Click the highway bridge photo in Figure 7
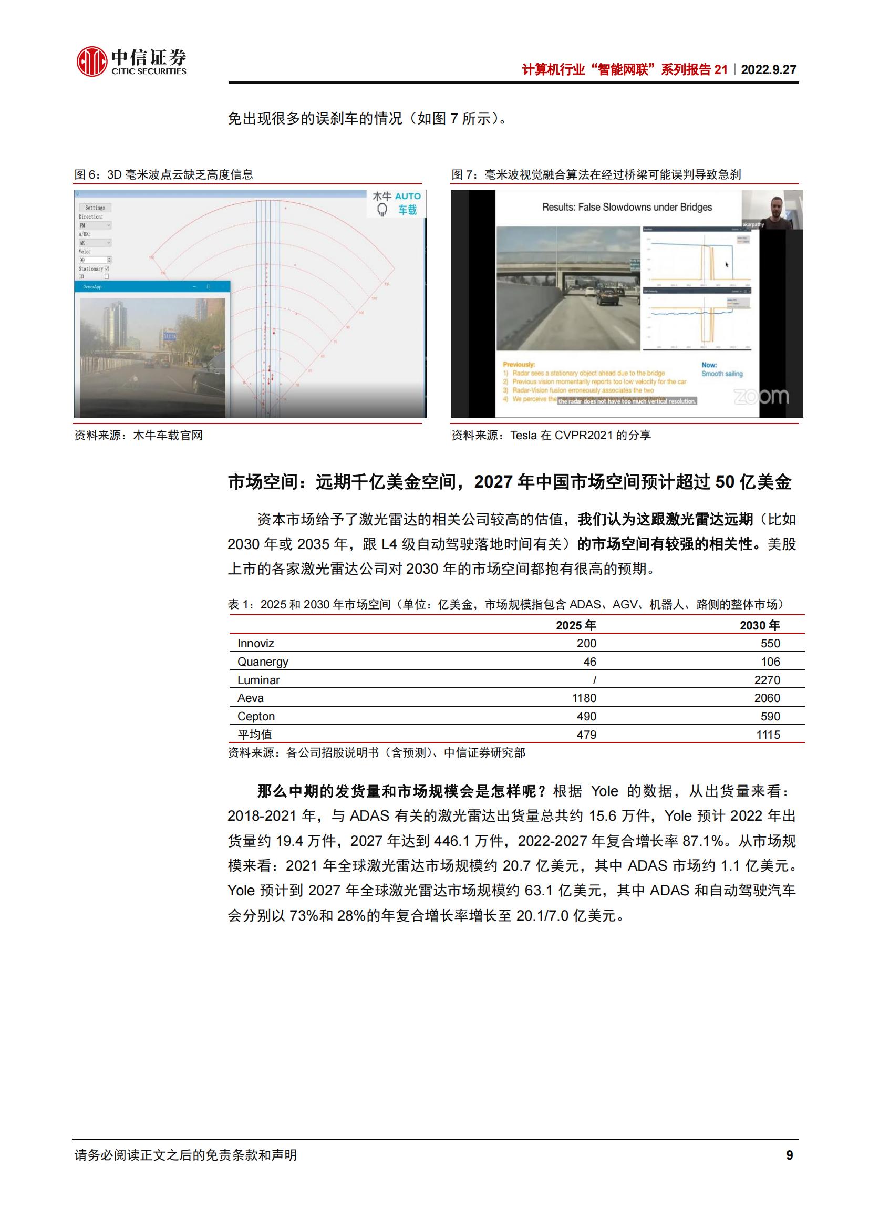The height and width of the screenshot is (1229, 869). (x=568, y=288)
